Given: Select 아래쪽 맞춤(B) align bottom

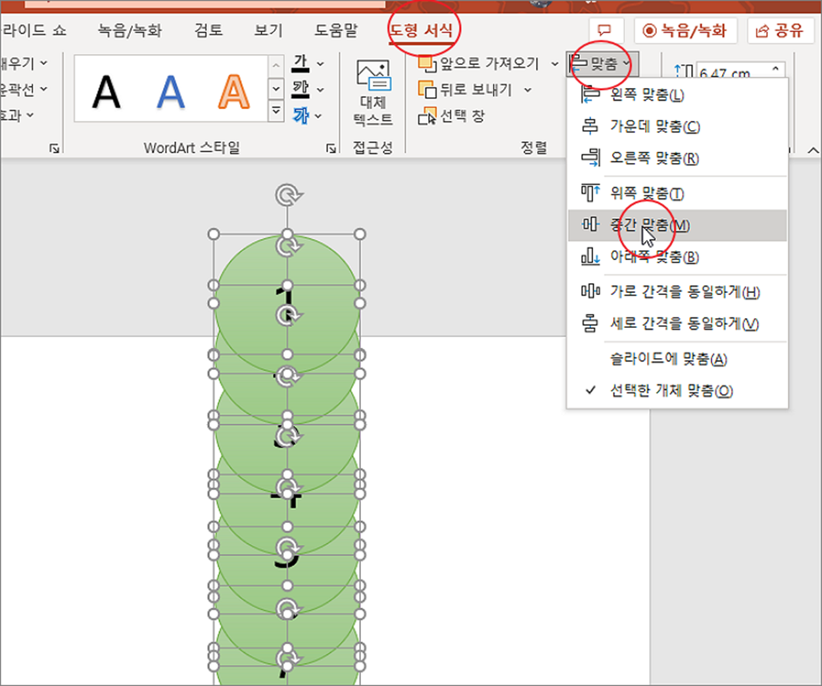Looking at the screenshot, I should 677,257.
